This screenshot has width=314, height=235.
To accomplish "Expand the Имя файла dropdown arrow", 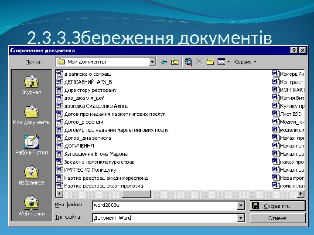I will [241, 205].
